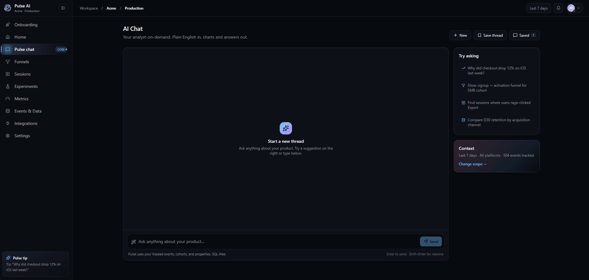Click the context text "504 events tracked"
589x280 pixels.
518,155
